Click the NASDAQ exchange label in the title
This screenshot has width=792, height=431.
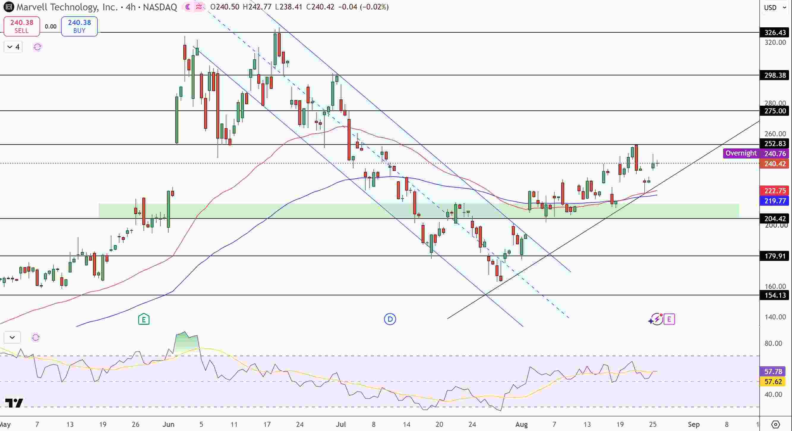[160, 7]
